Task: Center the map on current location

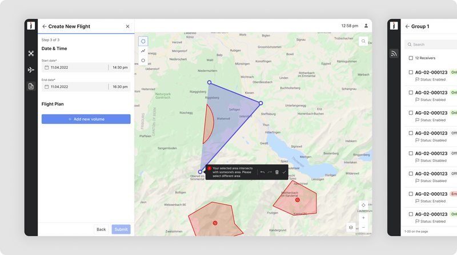Action: (363, 205)
